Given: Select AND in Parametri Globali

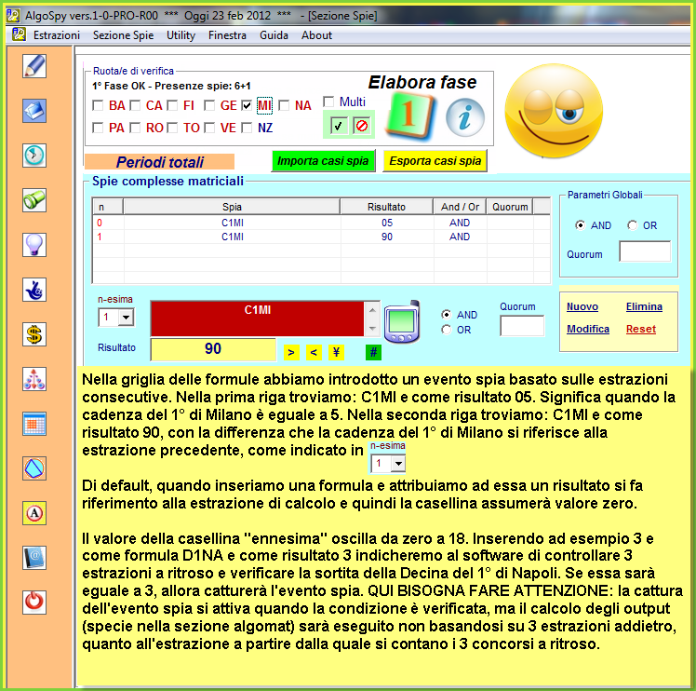Looking at the screenshot, I should (580, 225).
